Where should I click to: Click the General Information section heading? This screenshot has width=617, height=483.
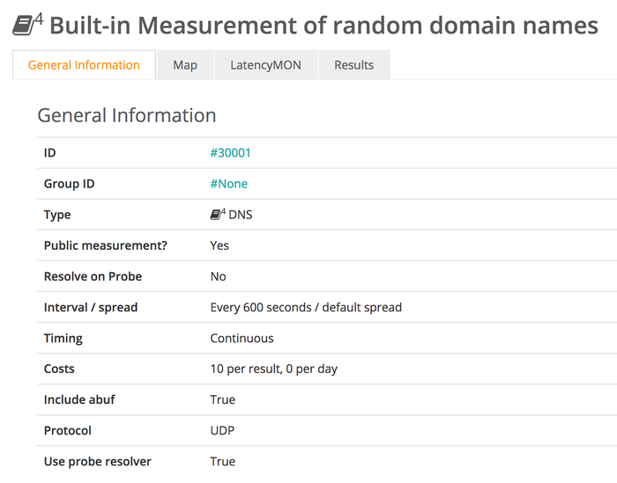click(127, 115)
